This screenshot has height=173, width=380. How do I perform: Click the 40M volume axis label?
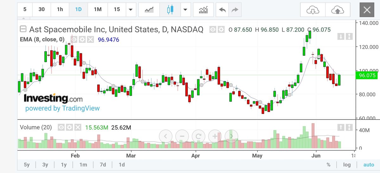[x=365, y=130]
